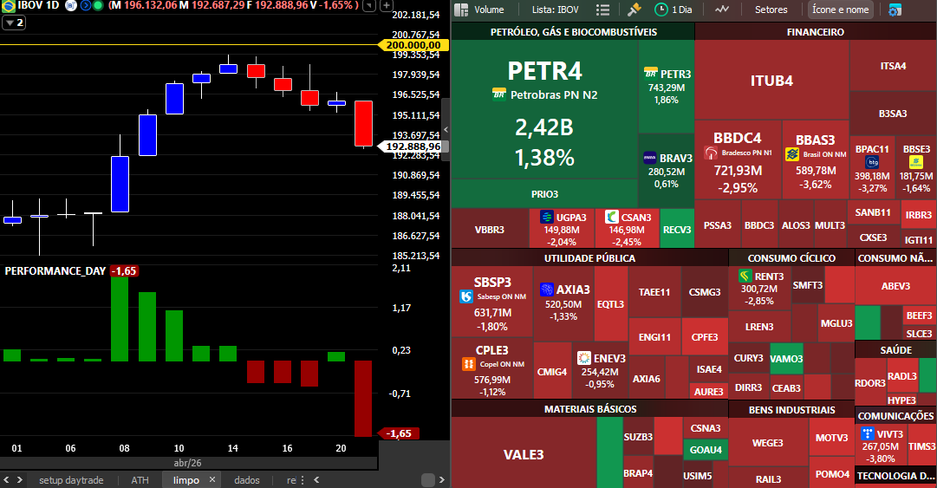Screen dimensions: 937x488
Task: Click the UGPA3 Ultrapar logo icon
Action: [547, 217]
